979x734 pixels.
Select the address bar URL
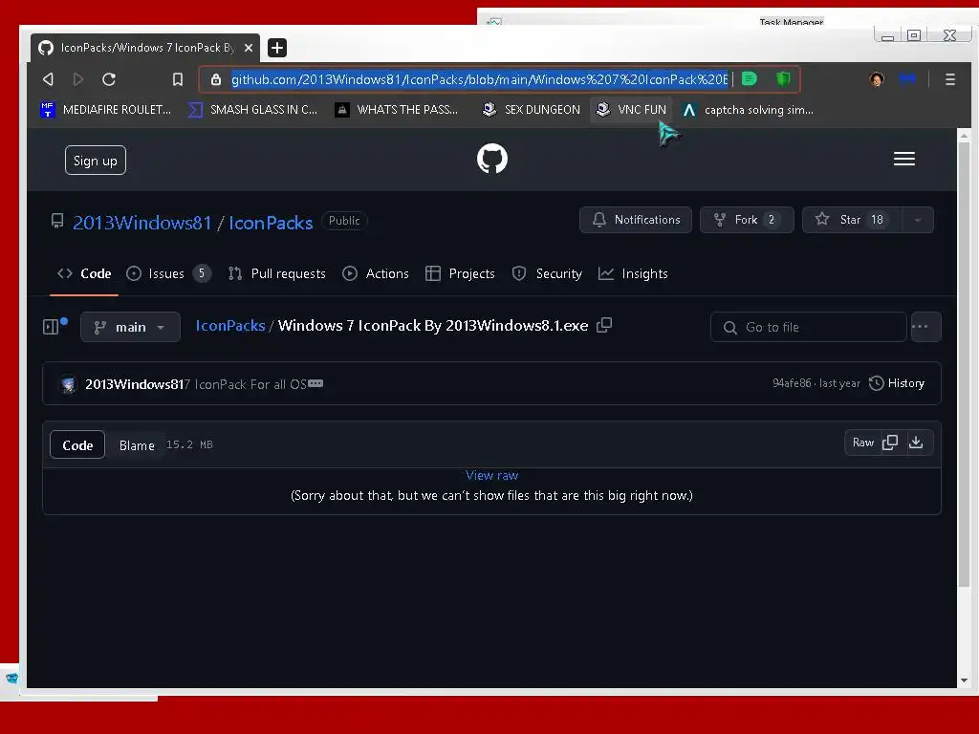point(480,79)
